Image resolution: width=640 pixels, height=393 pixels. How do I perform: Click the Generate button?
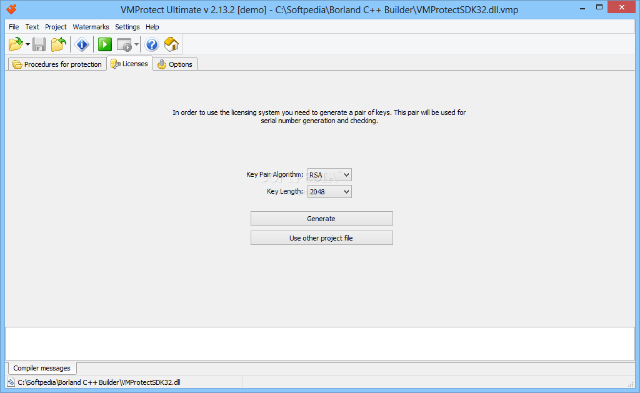tap(322, 218)
